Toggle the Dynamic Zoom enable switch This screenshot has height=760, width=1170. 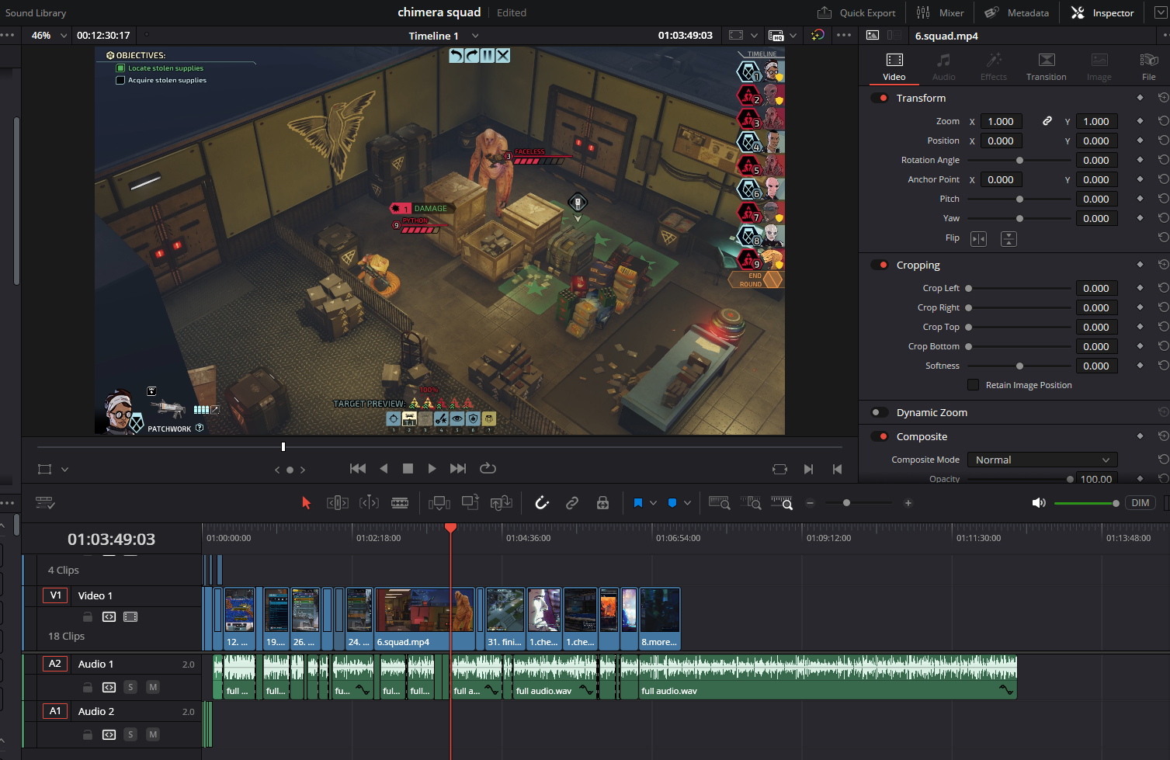880,413
